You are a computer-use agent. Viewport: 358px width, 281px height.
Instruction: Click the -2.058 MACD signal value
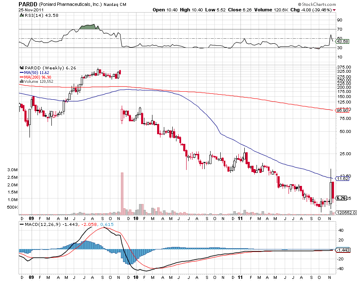click(x=89, y=225)
